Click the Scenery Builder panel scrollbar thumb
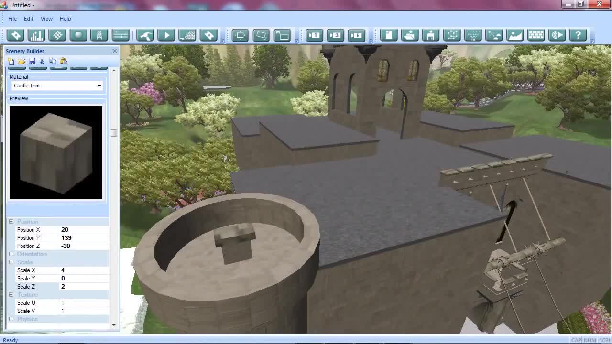 (113, 133)
